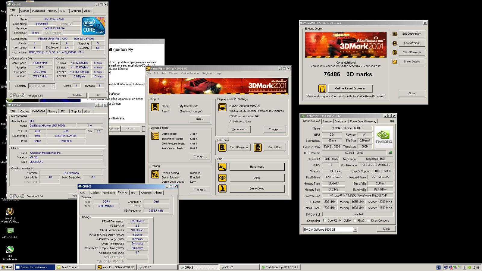
Task: Switch to Tele2 Connect taskbar item
Action: (76, 267)
